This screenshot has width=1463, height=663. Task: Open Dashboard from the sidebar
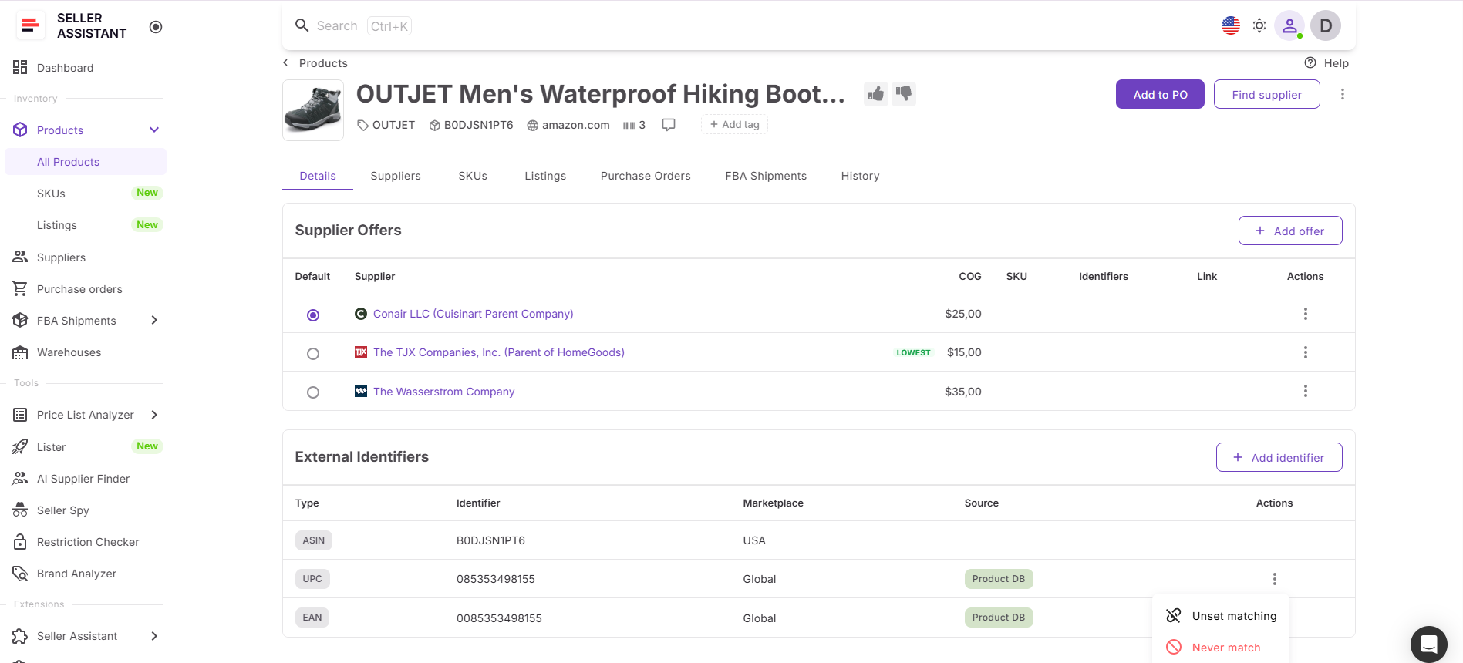pyautogui.click(x=65, y=68)
